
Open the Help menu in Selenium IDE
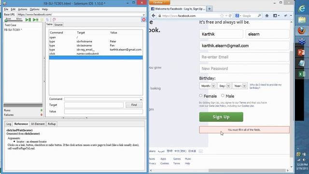45,9
